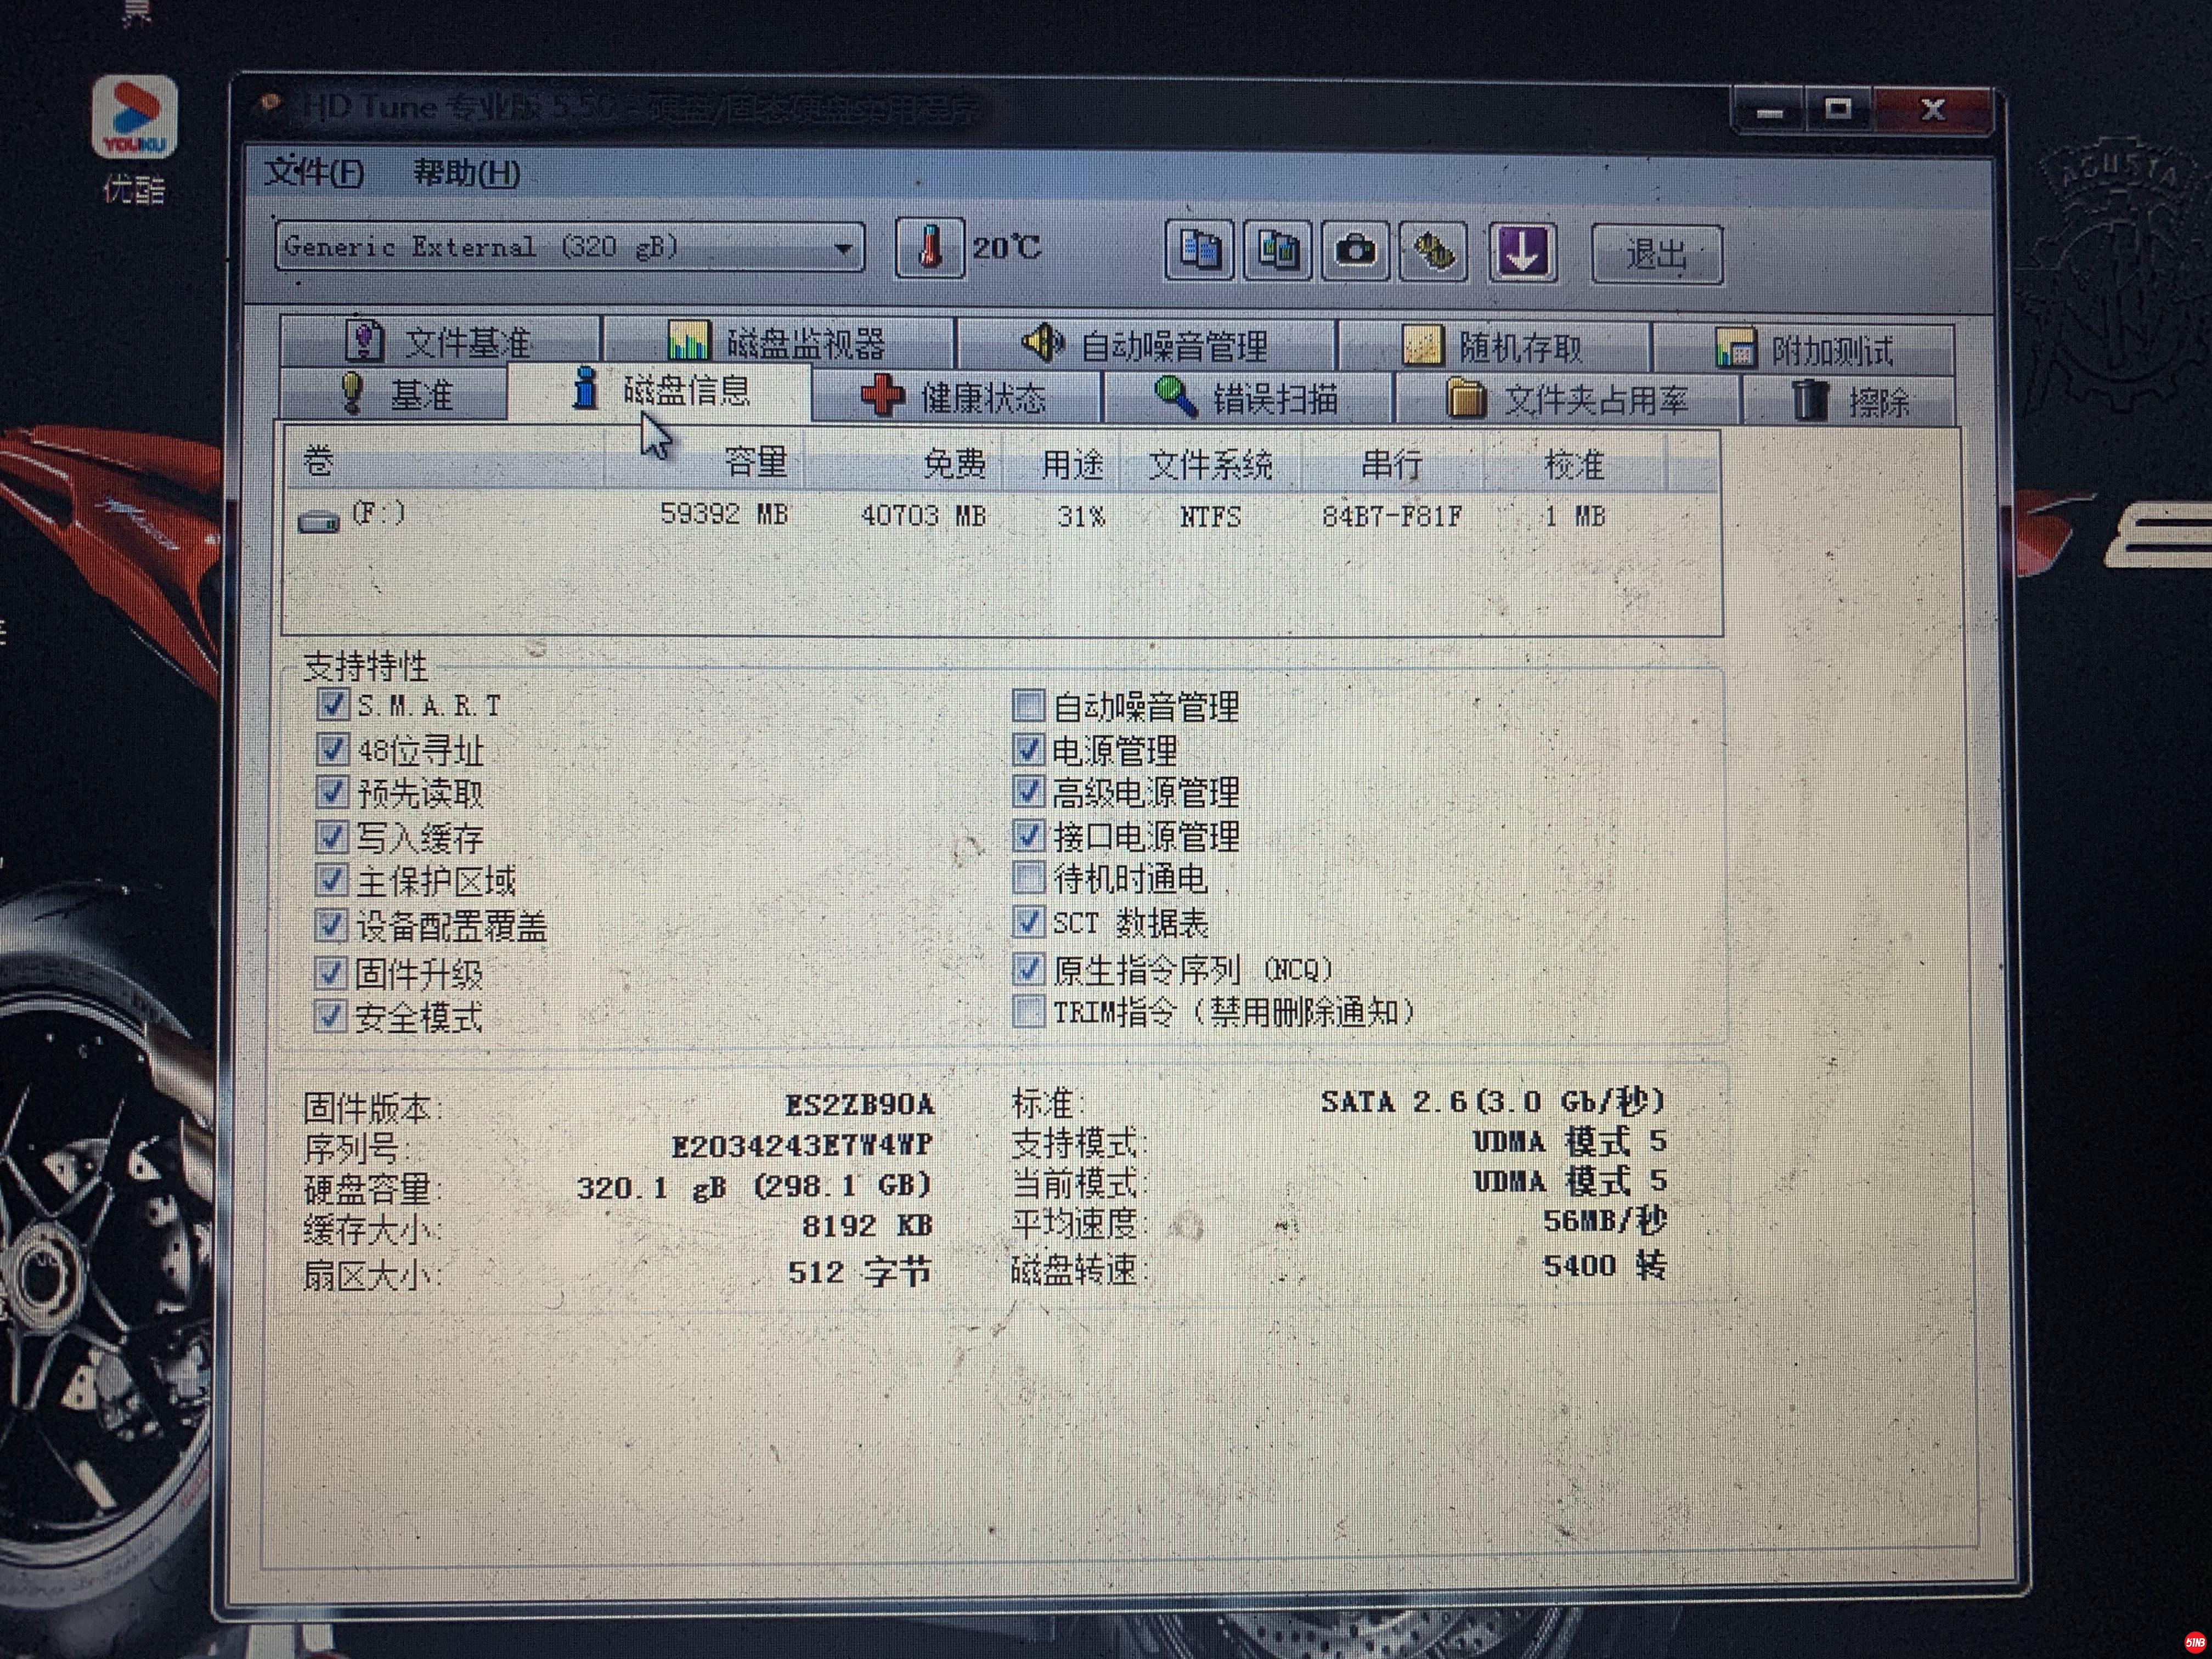Click the camera save screenshot icon

[x=1355, y=250]
